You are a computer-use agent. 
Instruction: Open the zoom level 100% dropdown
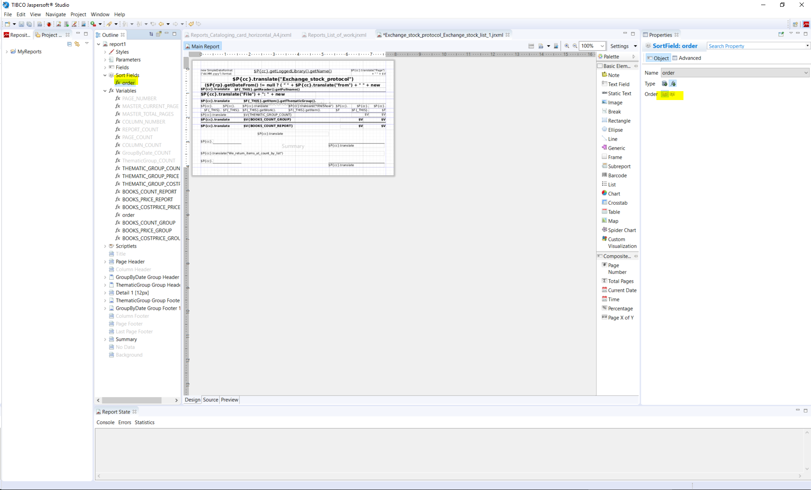tap(602, 46)
